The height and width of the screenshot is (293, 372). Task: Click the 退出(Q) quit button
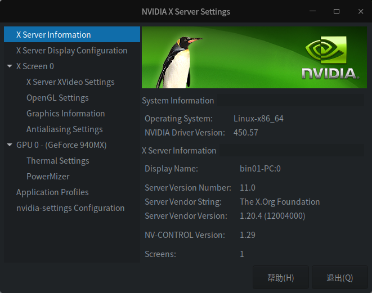(340, 278)
